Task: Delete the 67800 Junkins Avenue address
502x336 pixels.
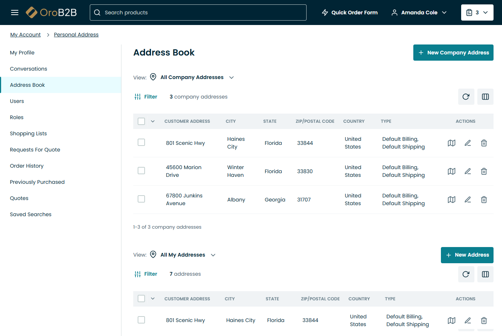Action: point(484,200)
